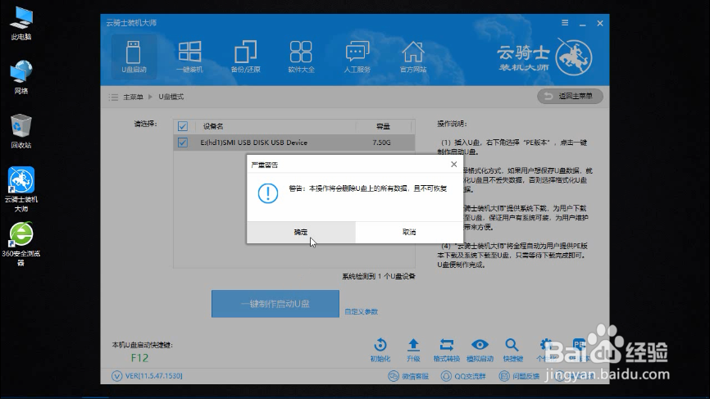The image size is (710, 399).
Task: Click 主菜单 breadcrumb
Action: [133, 97]
